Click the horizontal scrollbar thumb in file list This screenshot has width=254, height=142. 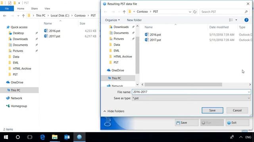click(x=183, y=84)
